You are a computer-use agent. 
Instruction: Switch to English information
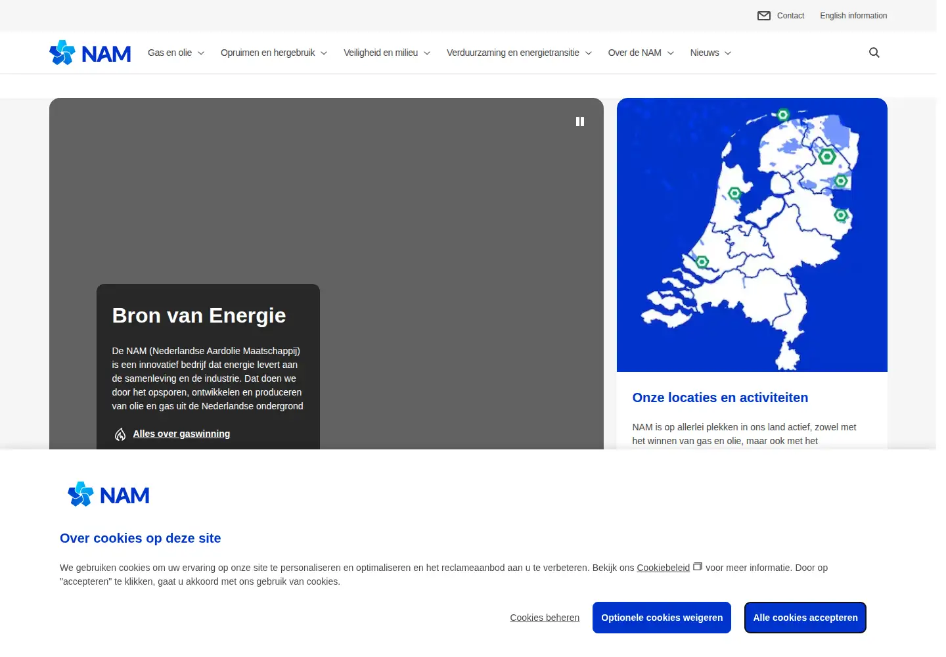853,16
